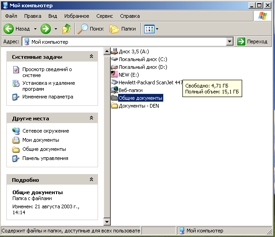The width and height of the screenshot is (275, 237).
Task: Select Диск 3,5 (A:) label
Action: click(x=134, y=52)
